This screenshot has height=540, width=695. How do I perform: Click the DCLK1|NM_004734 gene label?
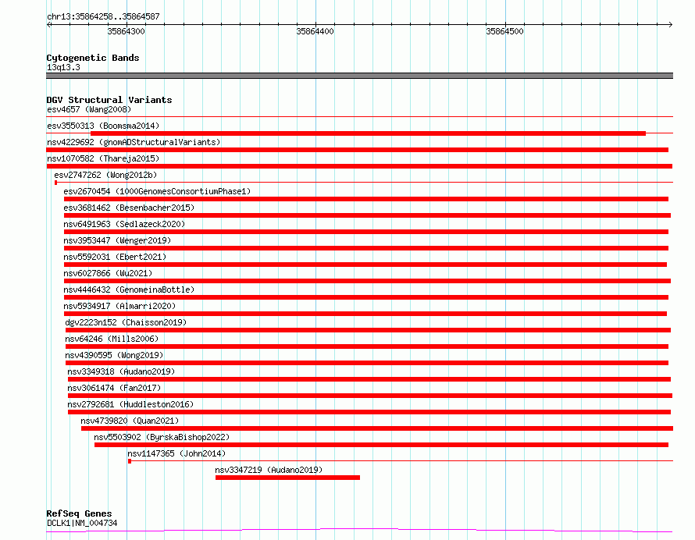(82, 523)
